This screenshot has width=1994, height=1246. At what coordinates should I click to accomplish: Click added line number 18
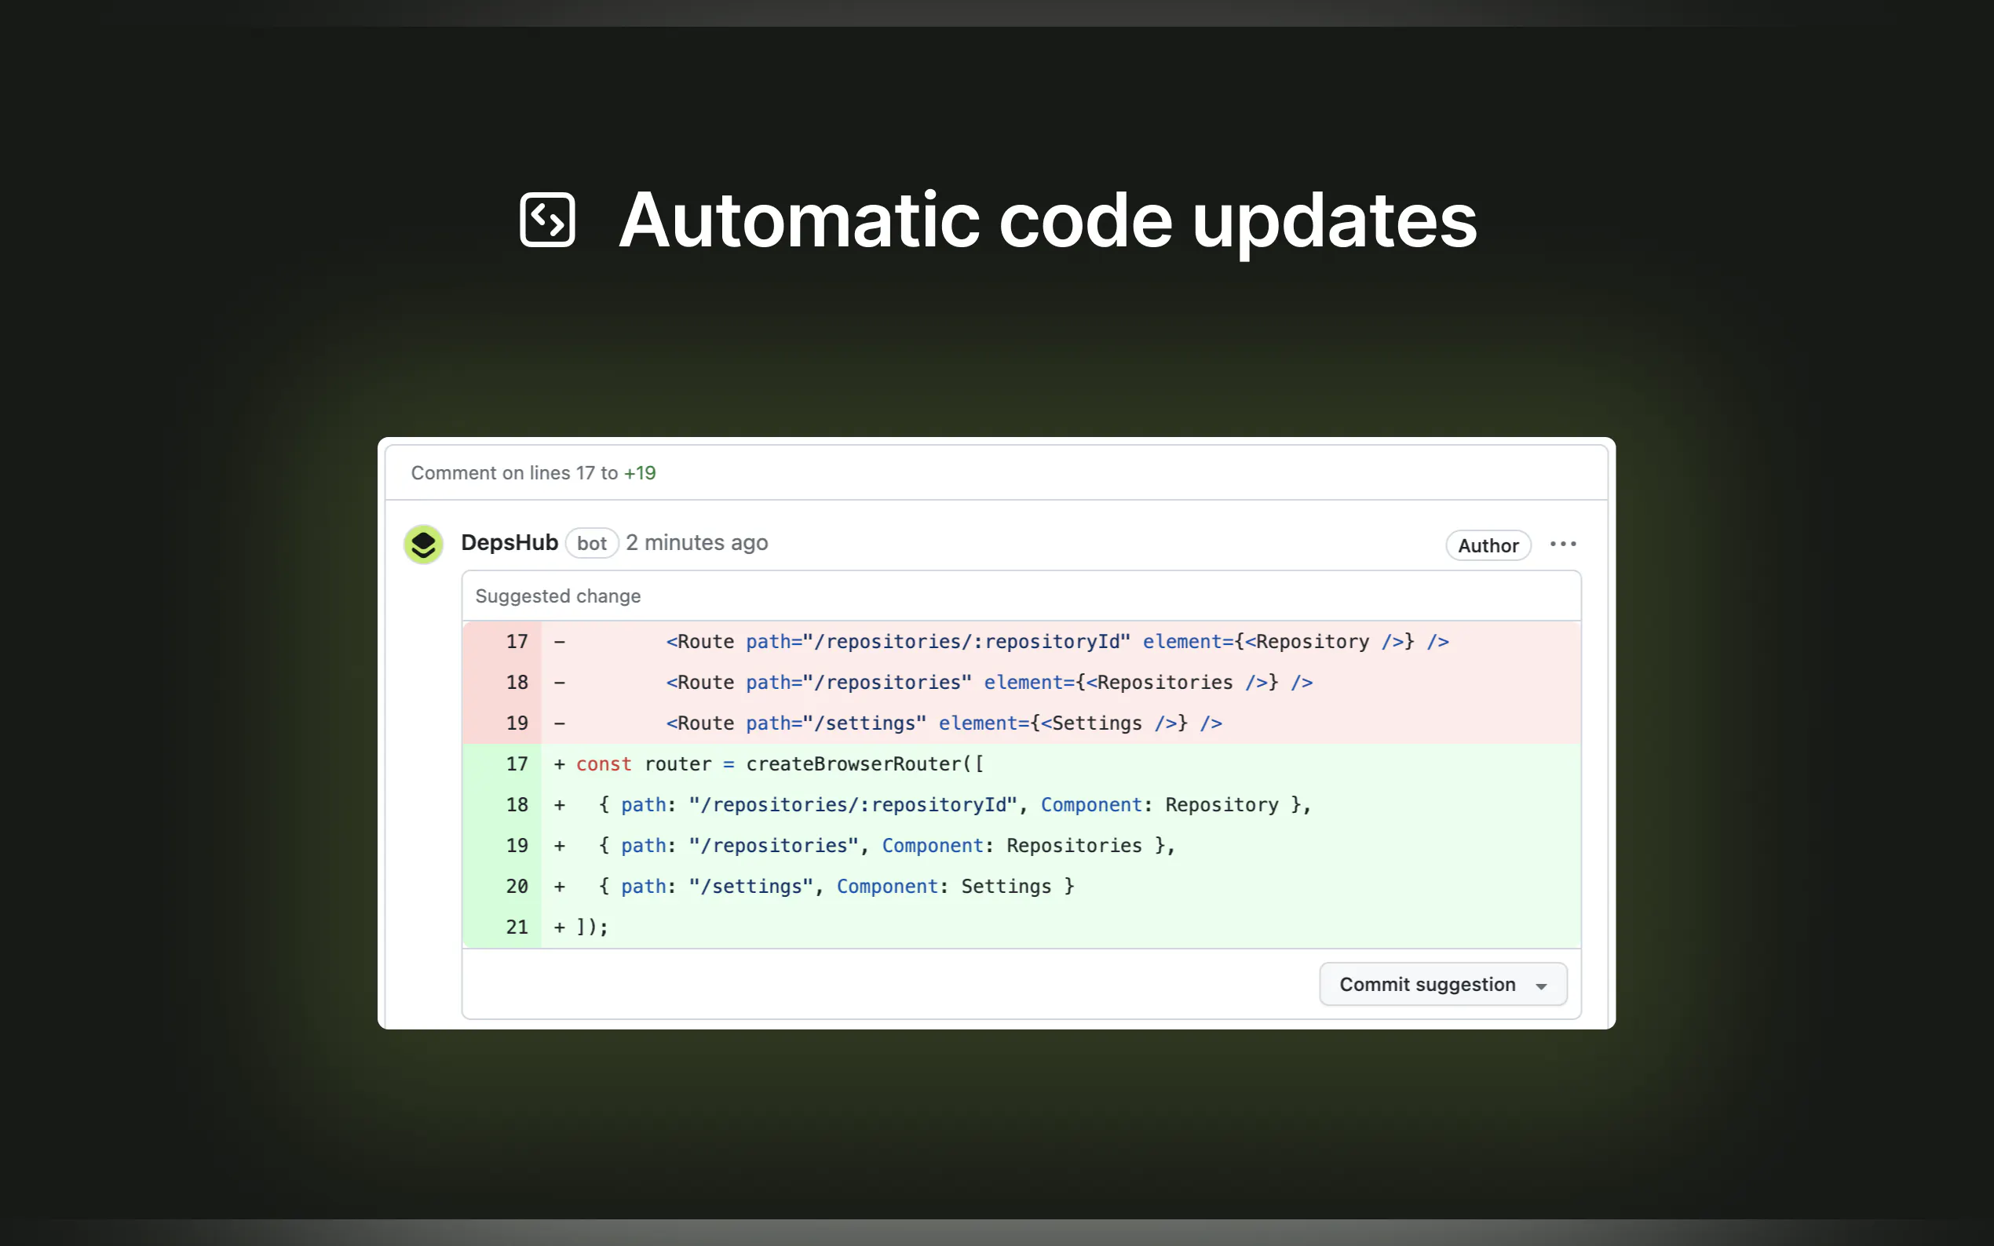coord(516,804)
